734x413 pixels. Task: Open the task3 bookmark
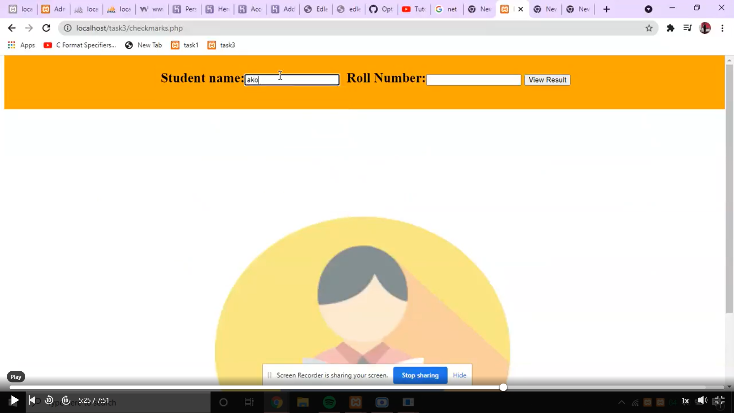(x=221, y=45)
